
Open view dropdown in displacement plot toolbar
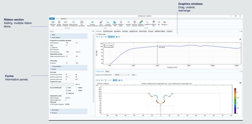111,80
